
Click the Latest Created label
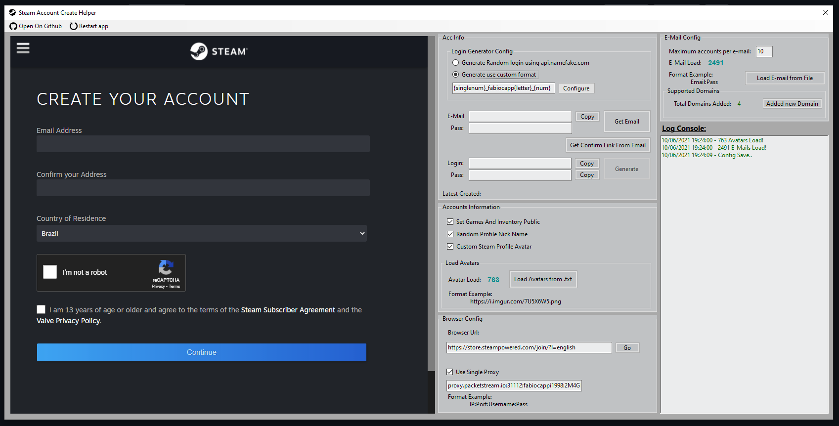[461, 194]
